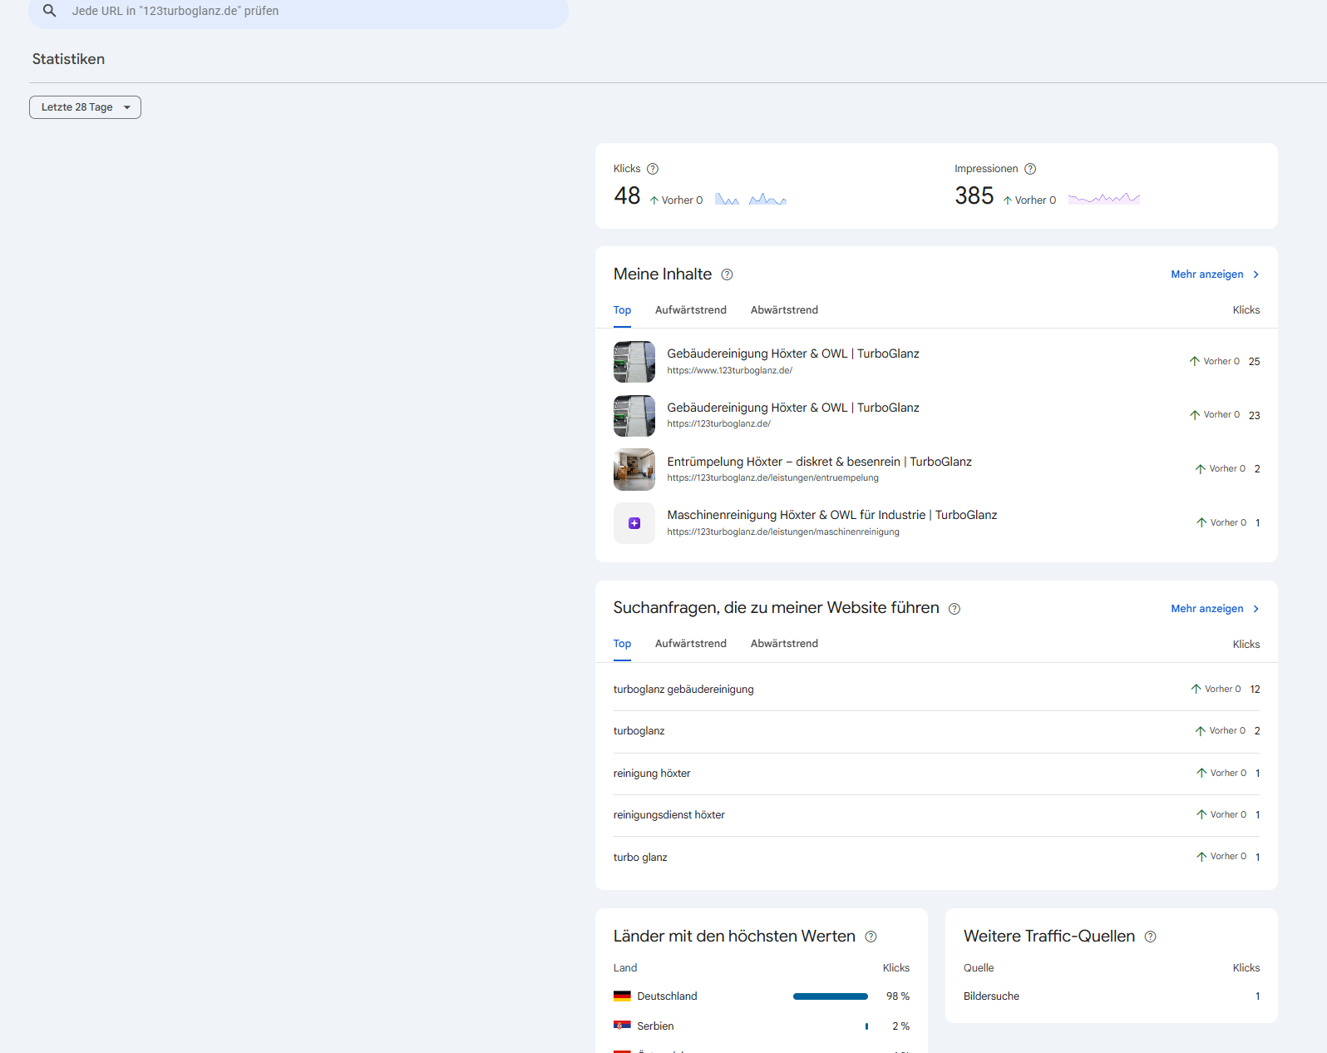Click the Klicks sparkline chart
The height and width of the screenshot is (1053, 1327).
pos(751,199)
